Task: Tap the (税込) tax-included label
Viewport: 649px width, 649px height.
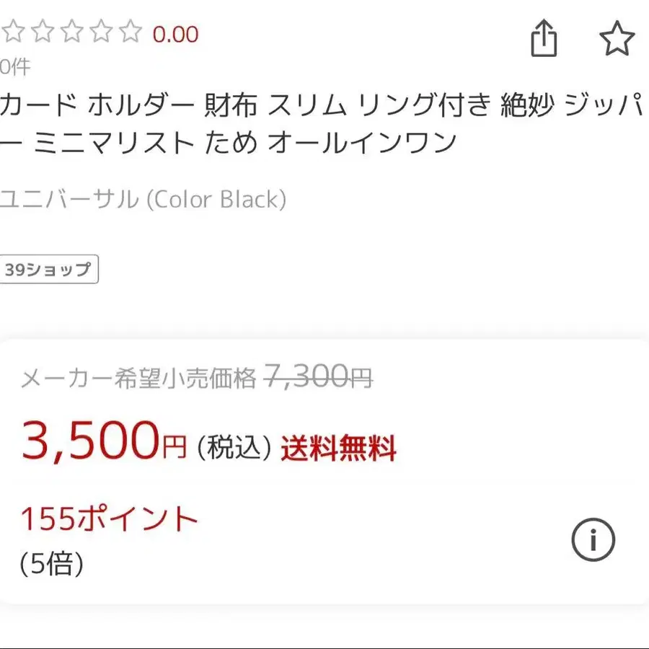Action: (x=234, y=449)
